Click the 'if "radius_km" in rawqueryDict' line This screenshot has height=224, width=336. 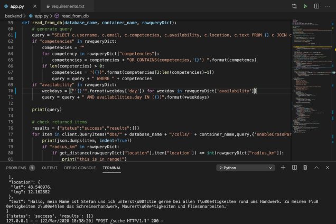click(x=81, y=147)
